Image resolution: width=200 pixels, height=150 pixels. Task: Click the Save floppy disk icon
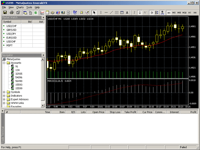5,12
